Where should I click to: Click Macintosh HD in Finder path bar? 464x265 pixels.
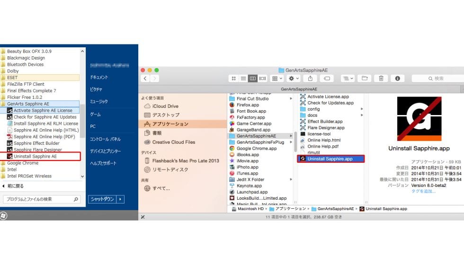247,209
